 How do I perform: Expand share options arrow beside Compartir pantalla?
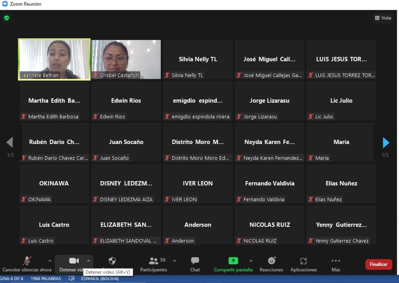point(251,261)
